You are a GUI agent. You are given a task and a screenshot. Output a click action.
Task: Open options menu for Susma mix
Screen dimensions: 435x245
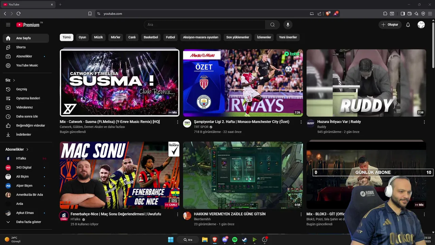click(x=177, y=122)
